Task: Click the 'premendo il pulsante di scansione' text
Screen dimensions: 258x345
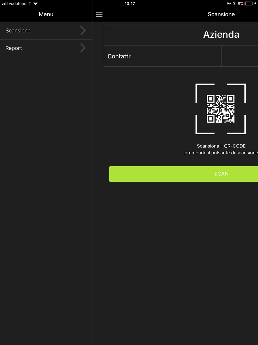Action: 221,153
